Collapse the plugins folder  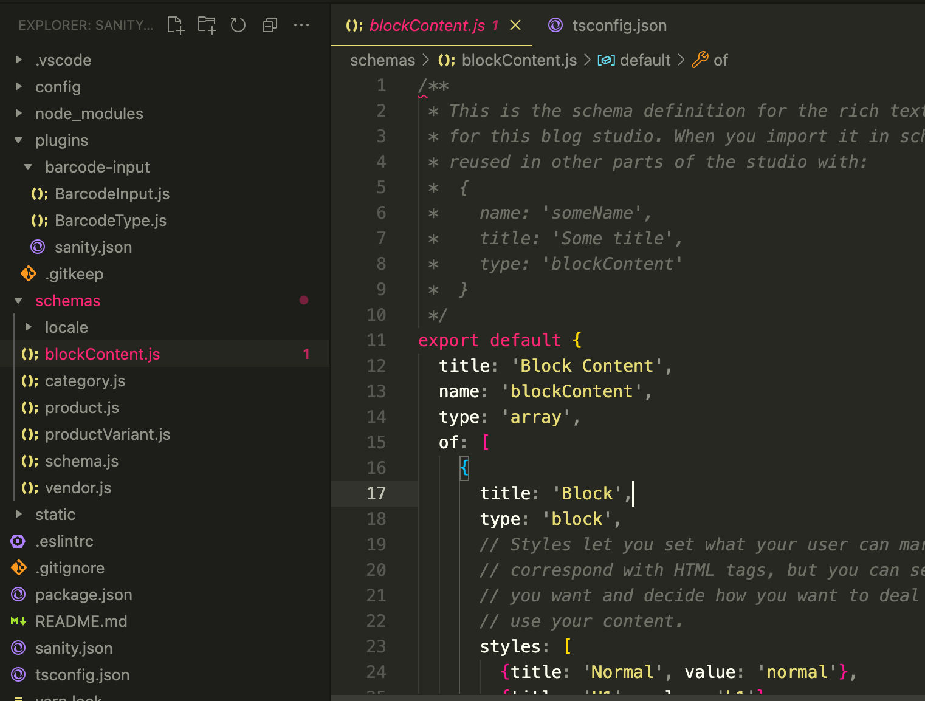(165, 140)
